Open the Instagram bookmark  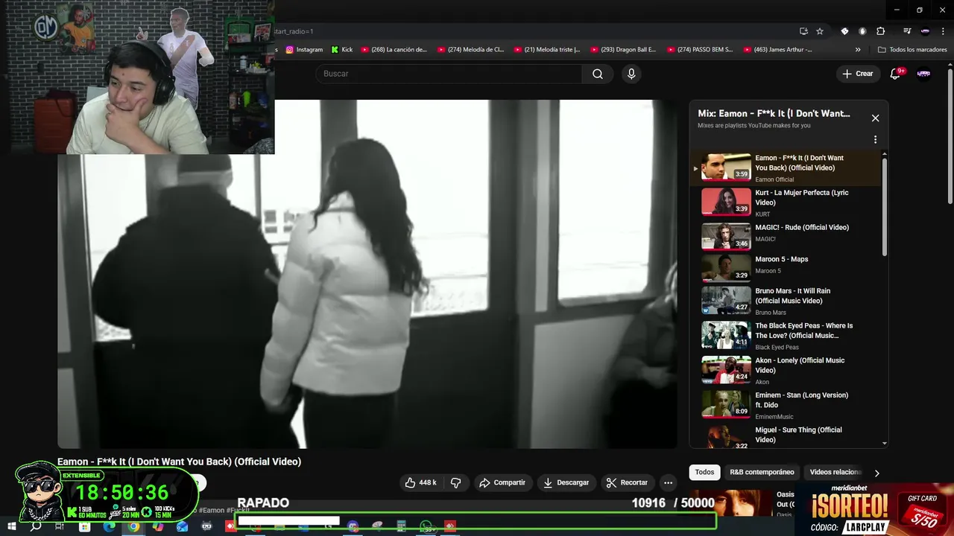[304, 50]
